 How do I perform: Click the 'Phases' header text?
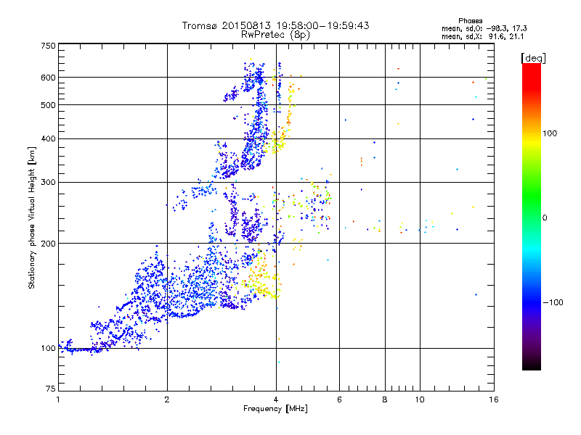[x=470, y=21]
